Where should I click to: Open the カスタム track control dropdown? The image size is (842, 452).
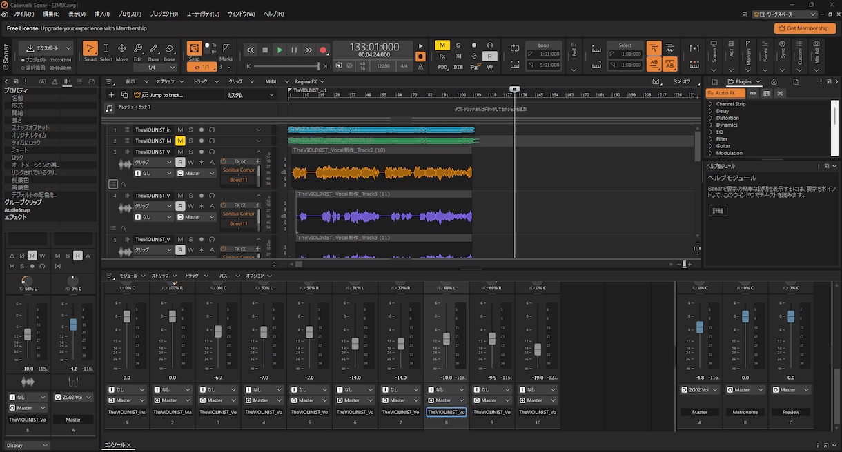(x=271, y=95)
